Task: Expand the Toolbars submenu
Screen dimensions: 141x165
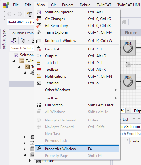Action: [77, 98]
